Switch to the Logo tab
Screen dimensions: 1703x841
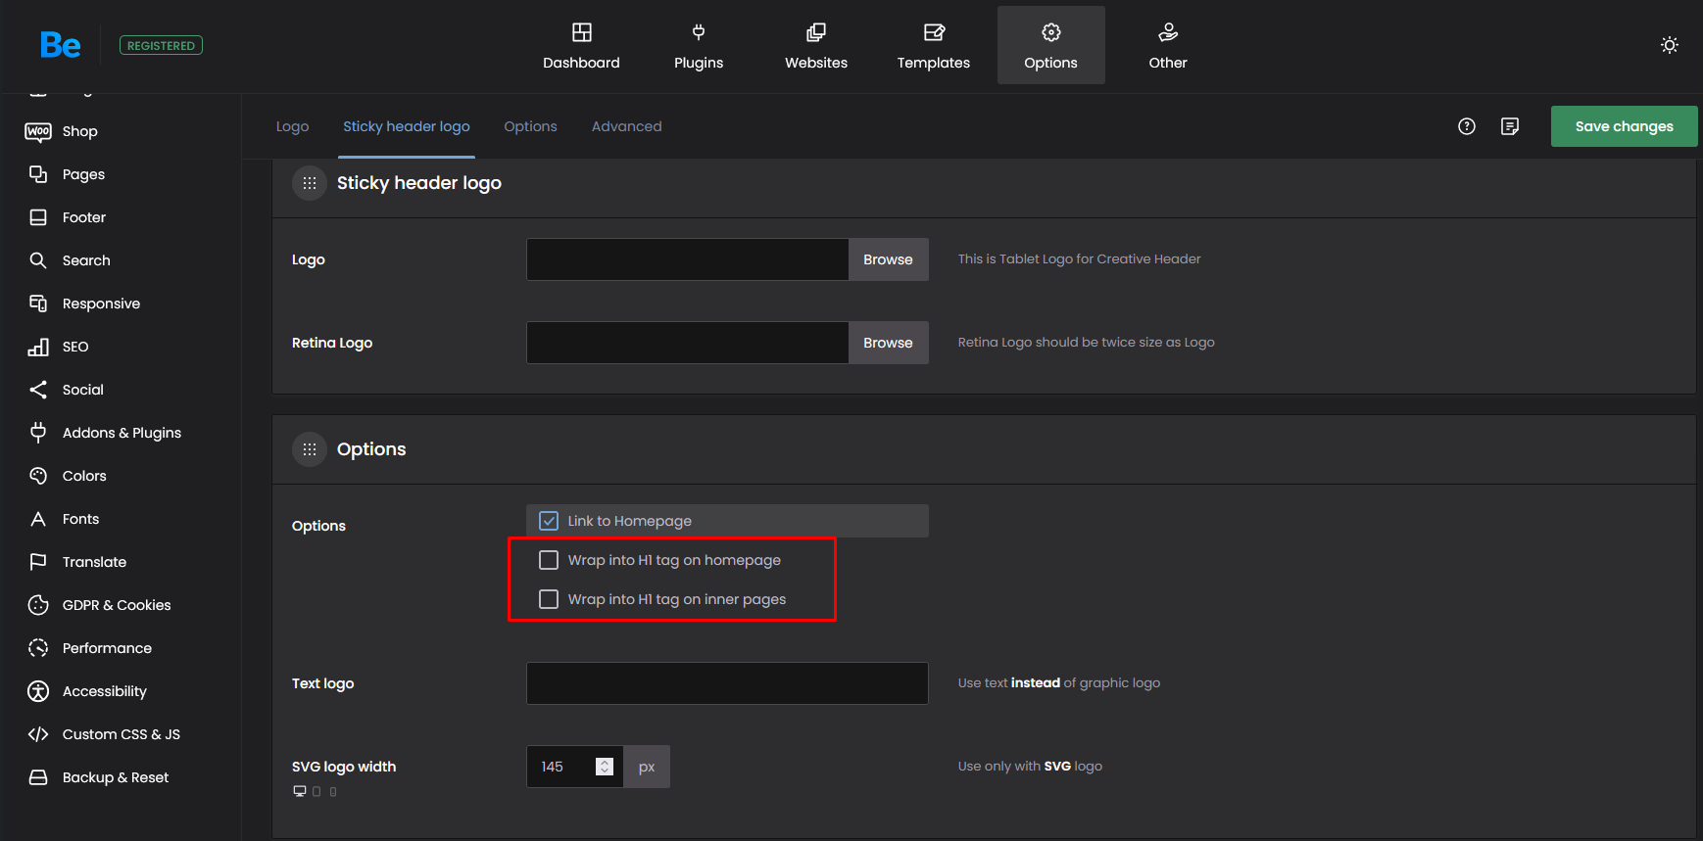[x=292, y=126]
